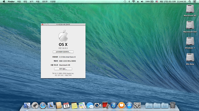
Task: Open Spotlight search magnifier in menu bar
Action: [x=190, y=2]
